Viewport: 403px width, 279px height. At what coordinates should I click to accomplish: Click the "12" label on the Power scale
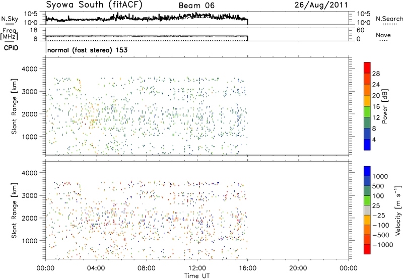(x=376, y=118)
